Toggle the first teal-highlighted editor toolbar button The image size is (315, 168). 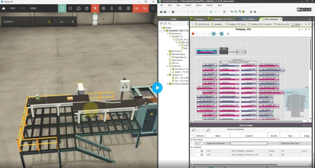(x=214, y=34)
